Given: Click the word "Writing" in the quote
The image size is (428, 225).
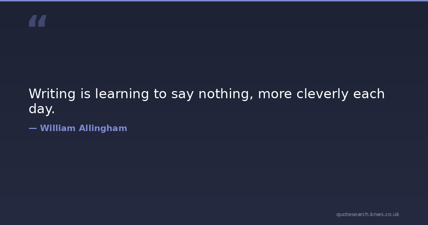Looking at the screenshot, I should point(52,94).
